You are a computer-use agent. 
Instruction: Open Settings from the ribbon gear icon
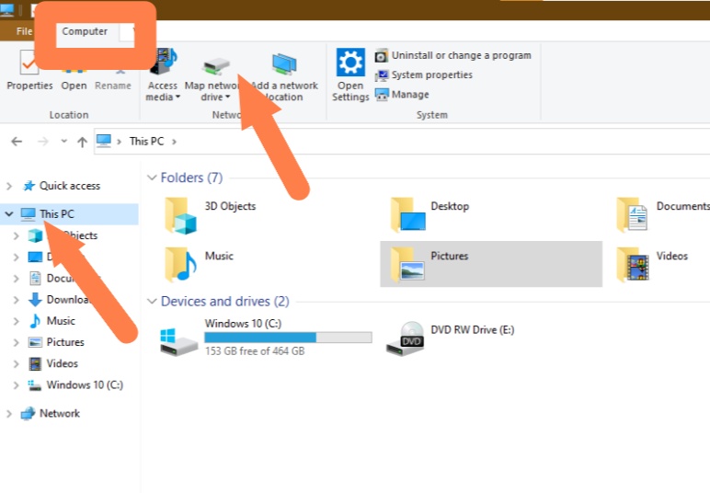coord(350,63)
